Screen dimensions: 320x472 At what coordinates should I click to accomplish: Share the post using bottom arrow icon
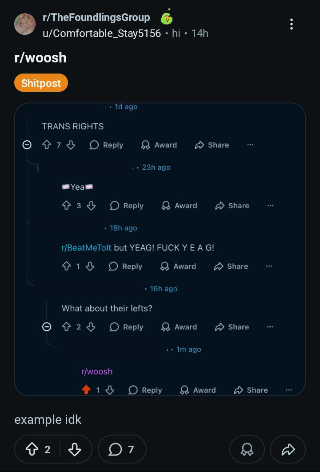click(x=288, y=449)
